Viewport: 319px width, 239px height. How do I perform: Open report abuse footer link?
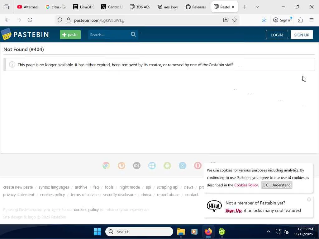[x=168, y=195]
